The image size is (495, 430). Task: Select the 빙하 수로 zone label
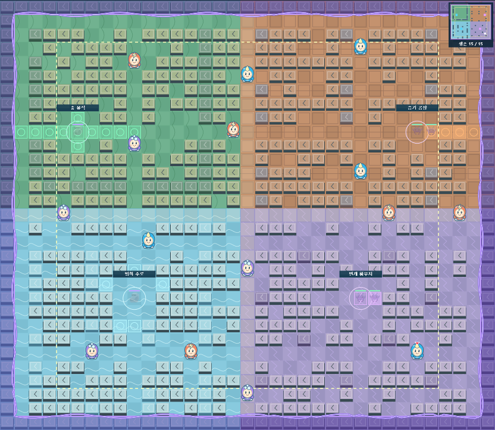tap(134, 274)
